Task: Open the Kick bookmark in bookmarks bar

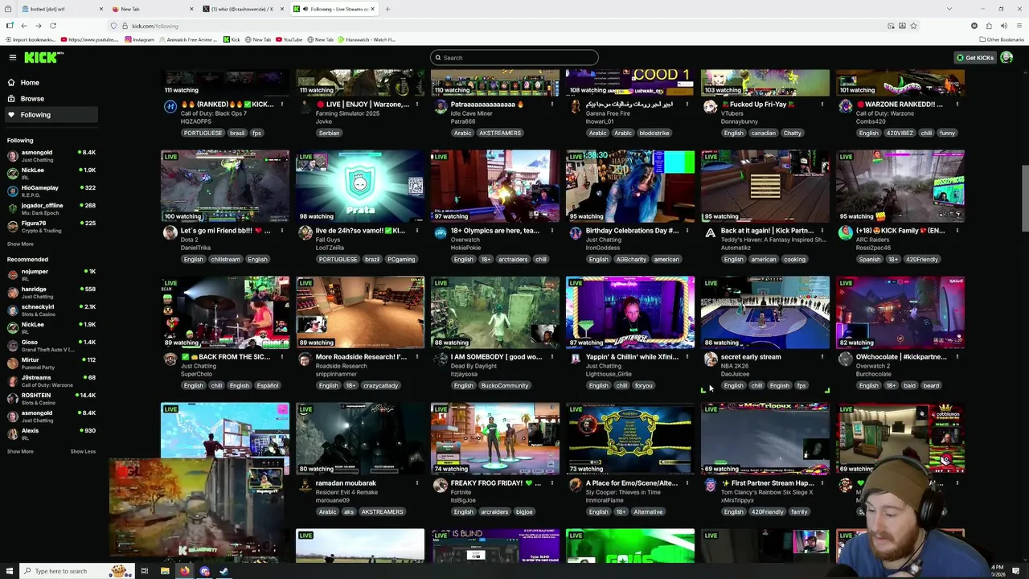Action: [232, 39]
